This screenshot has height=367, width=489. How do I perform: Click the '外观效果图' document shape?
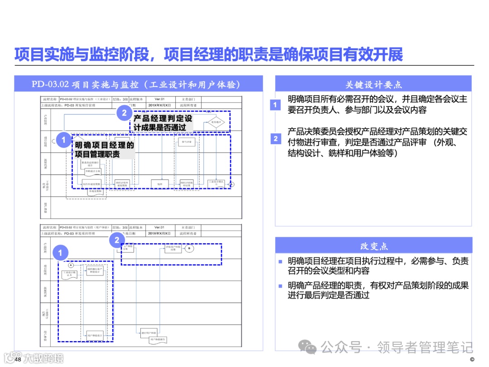tap(96, 192)
